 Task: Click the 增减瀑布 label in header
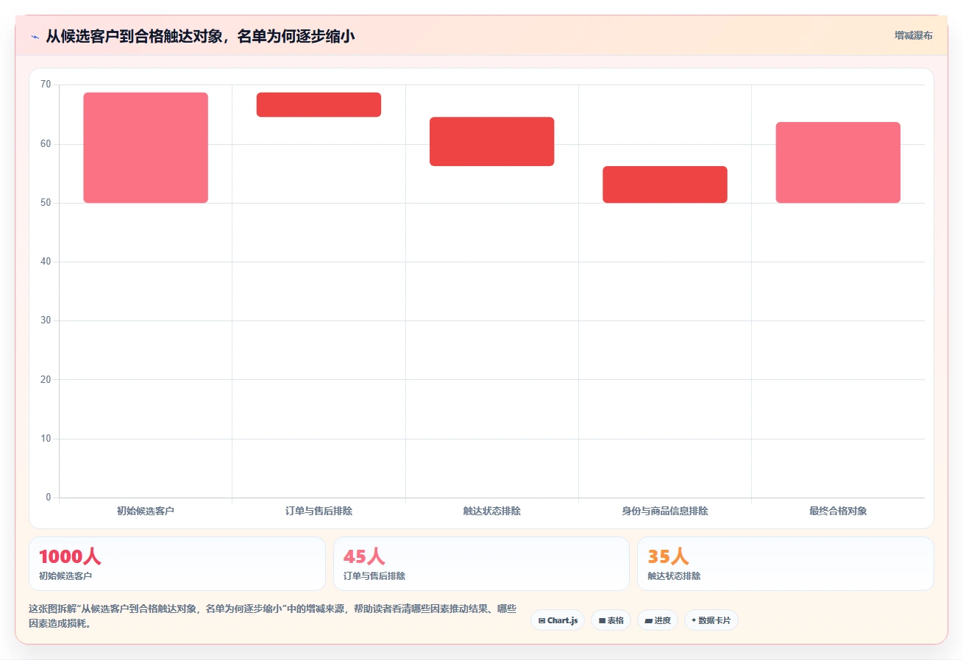tap(914, 35)
